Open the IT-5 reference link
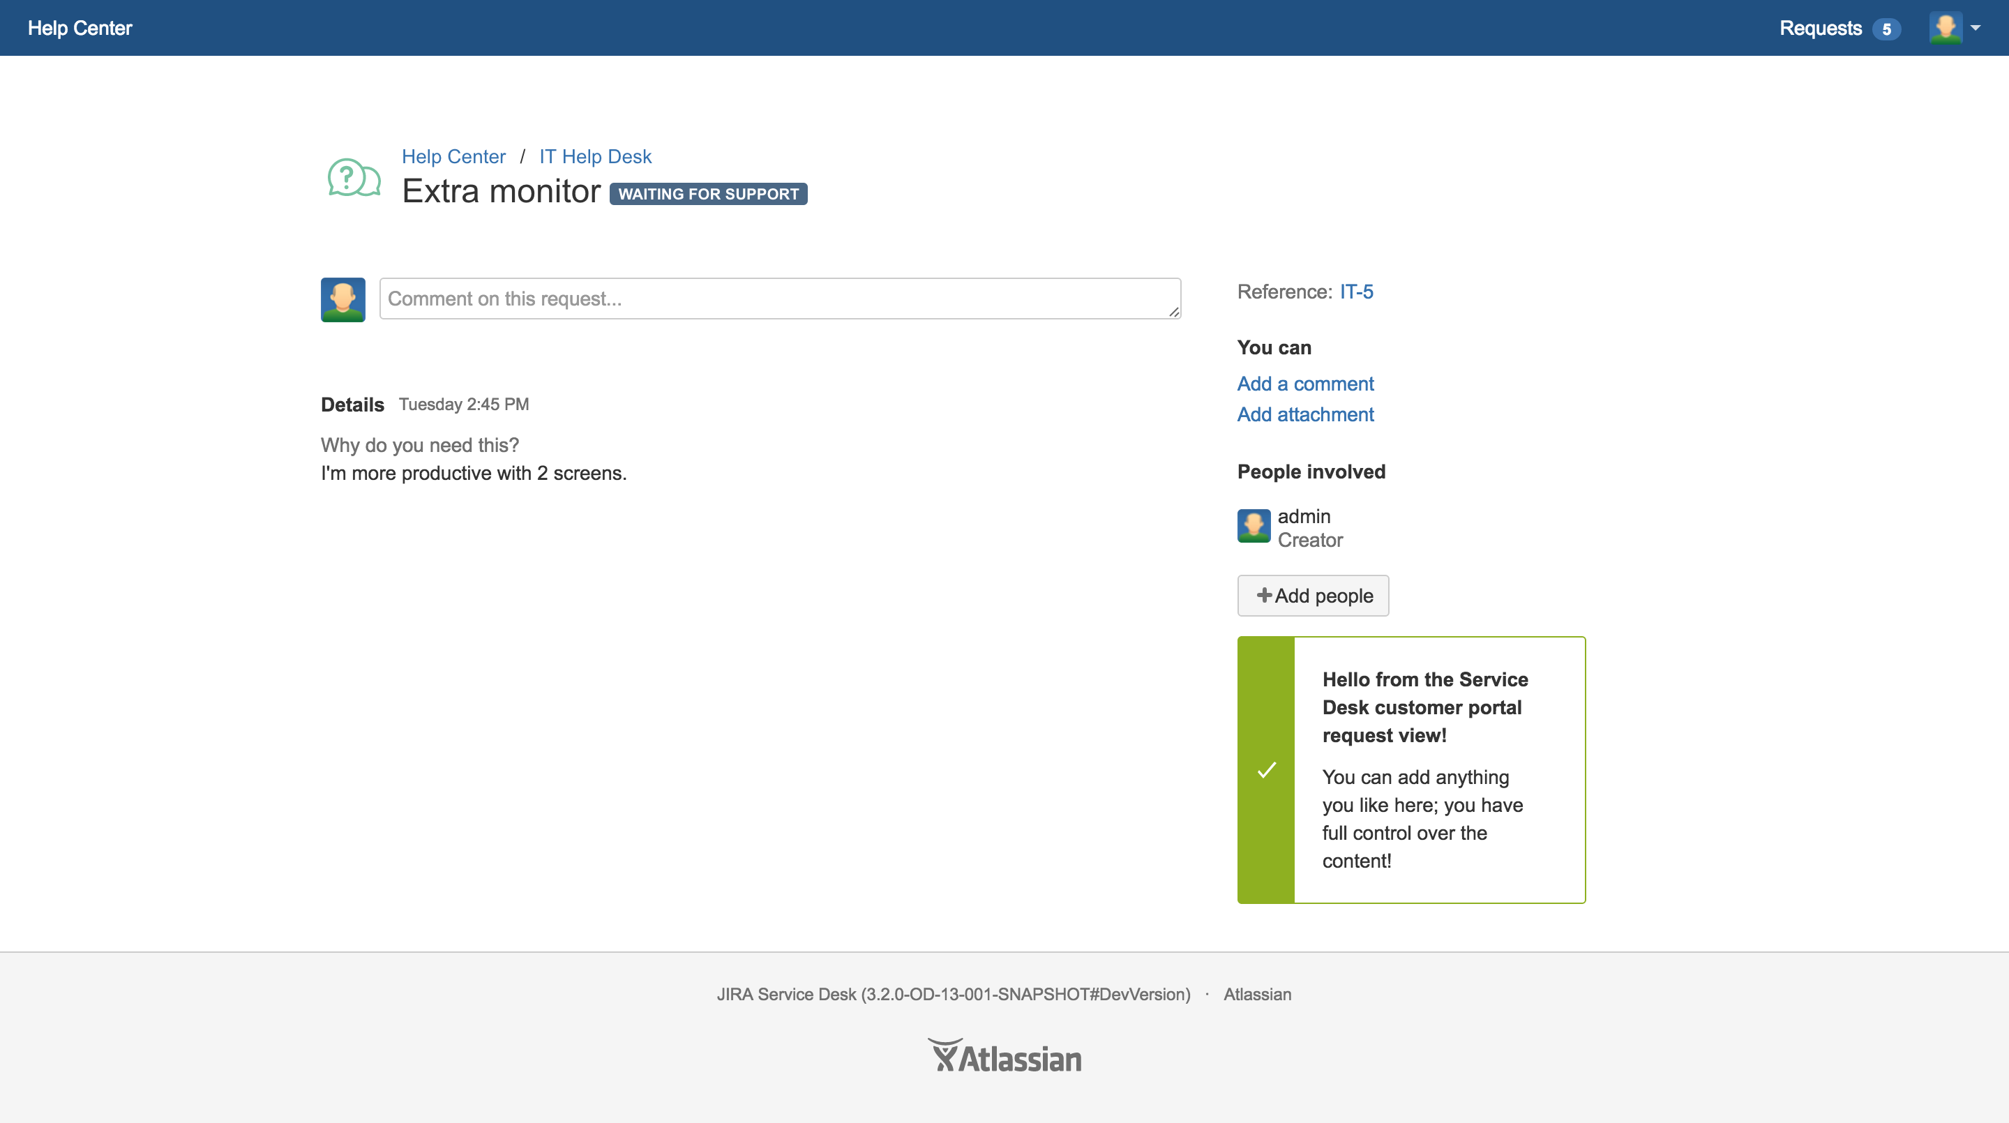The width and height of the screenshot is (2009, 1123). pyautogui.click(x=1356, y=292)
